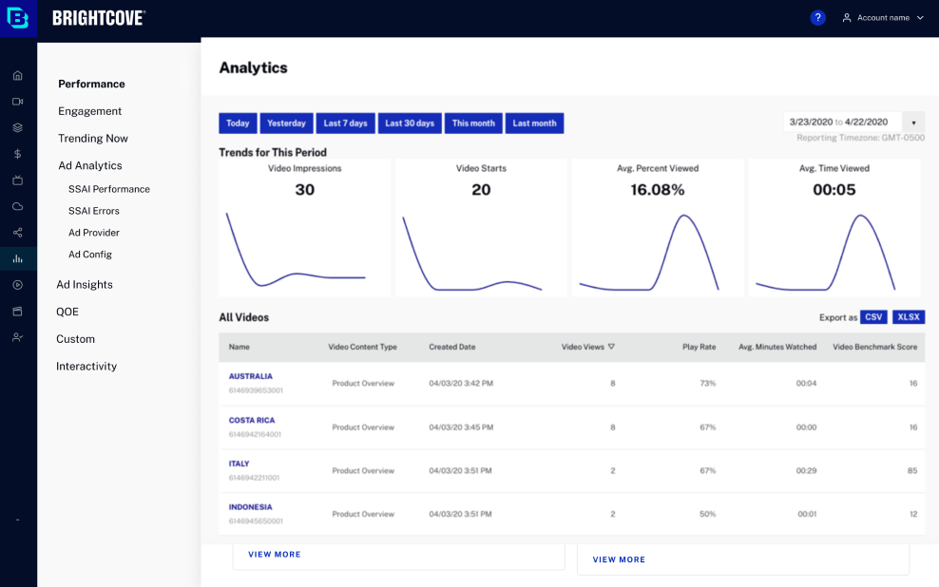The height and width of the screenshot is (587, 939).
Task: Open the COSTA RICA video link
Action: tap(252, 420)
